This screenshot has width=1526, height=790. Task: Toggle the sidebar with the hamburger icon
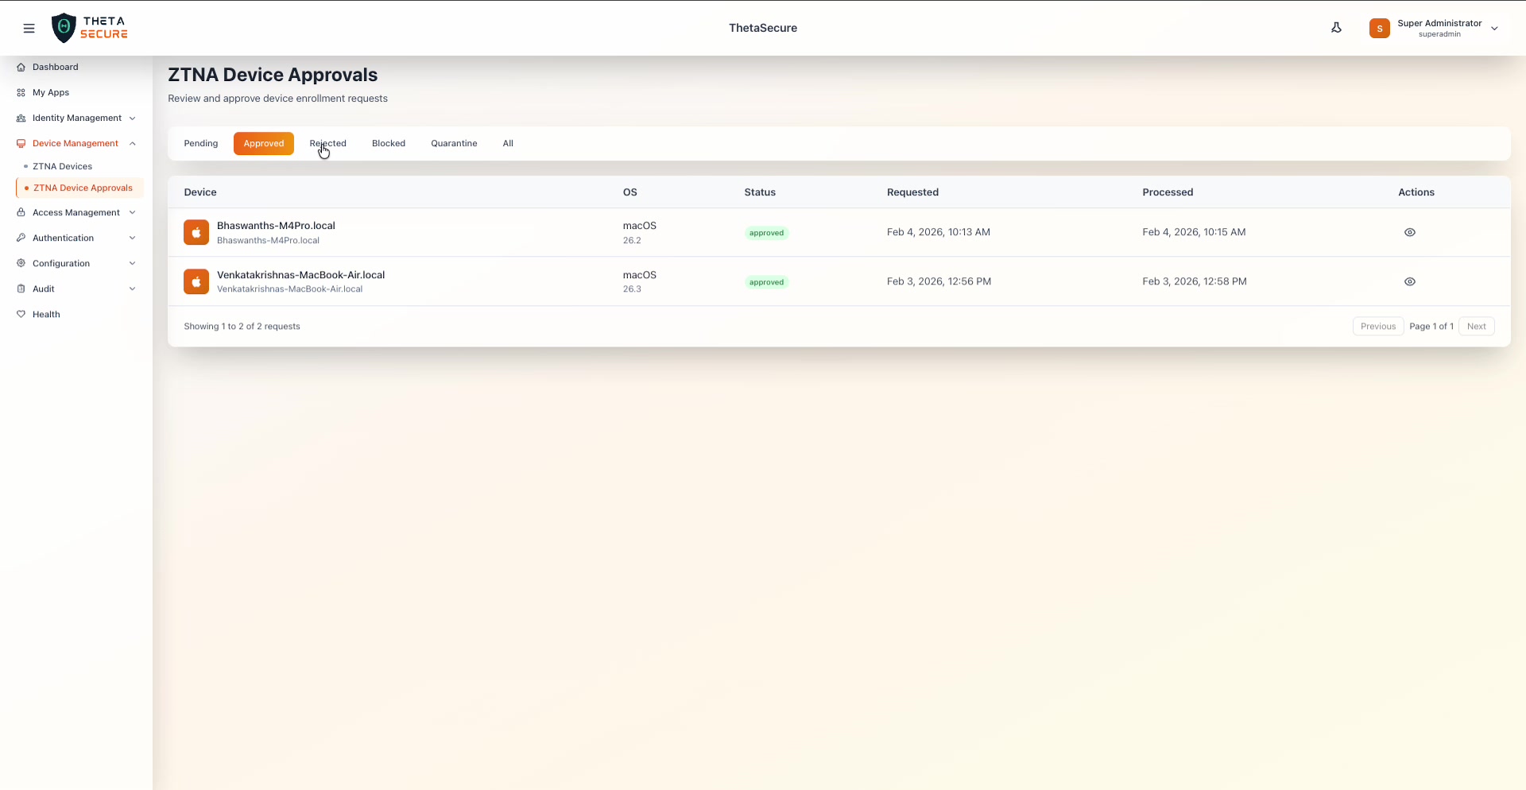pos(29,28)
